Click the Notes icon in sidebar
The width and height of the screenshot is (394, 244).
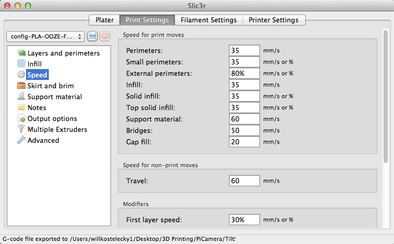point(21,107)
